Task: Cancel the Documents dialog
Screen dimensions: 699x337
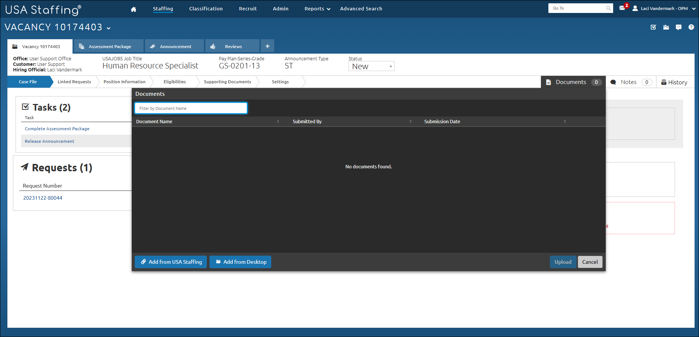Action: (x=590, y=262)
